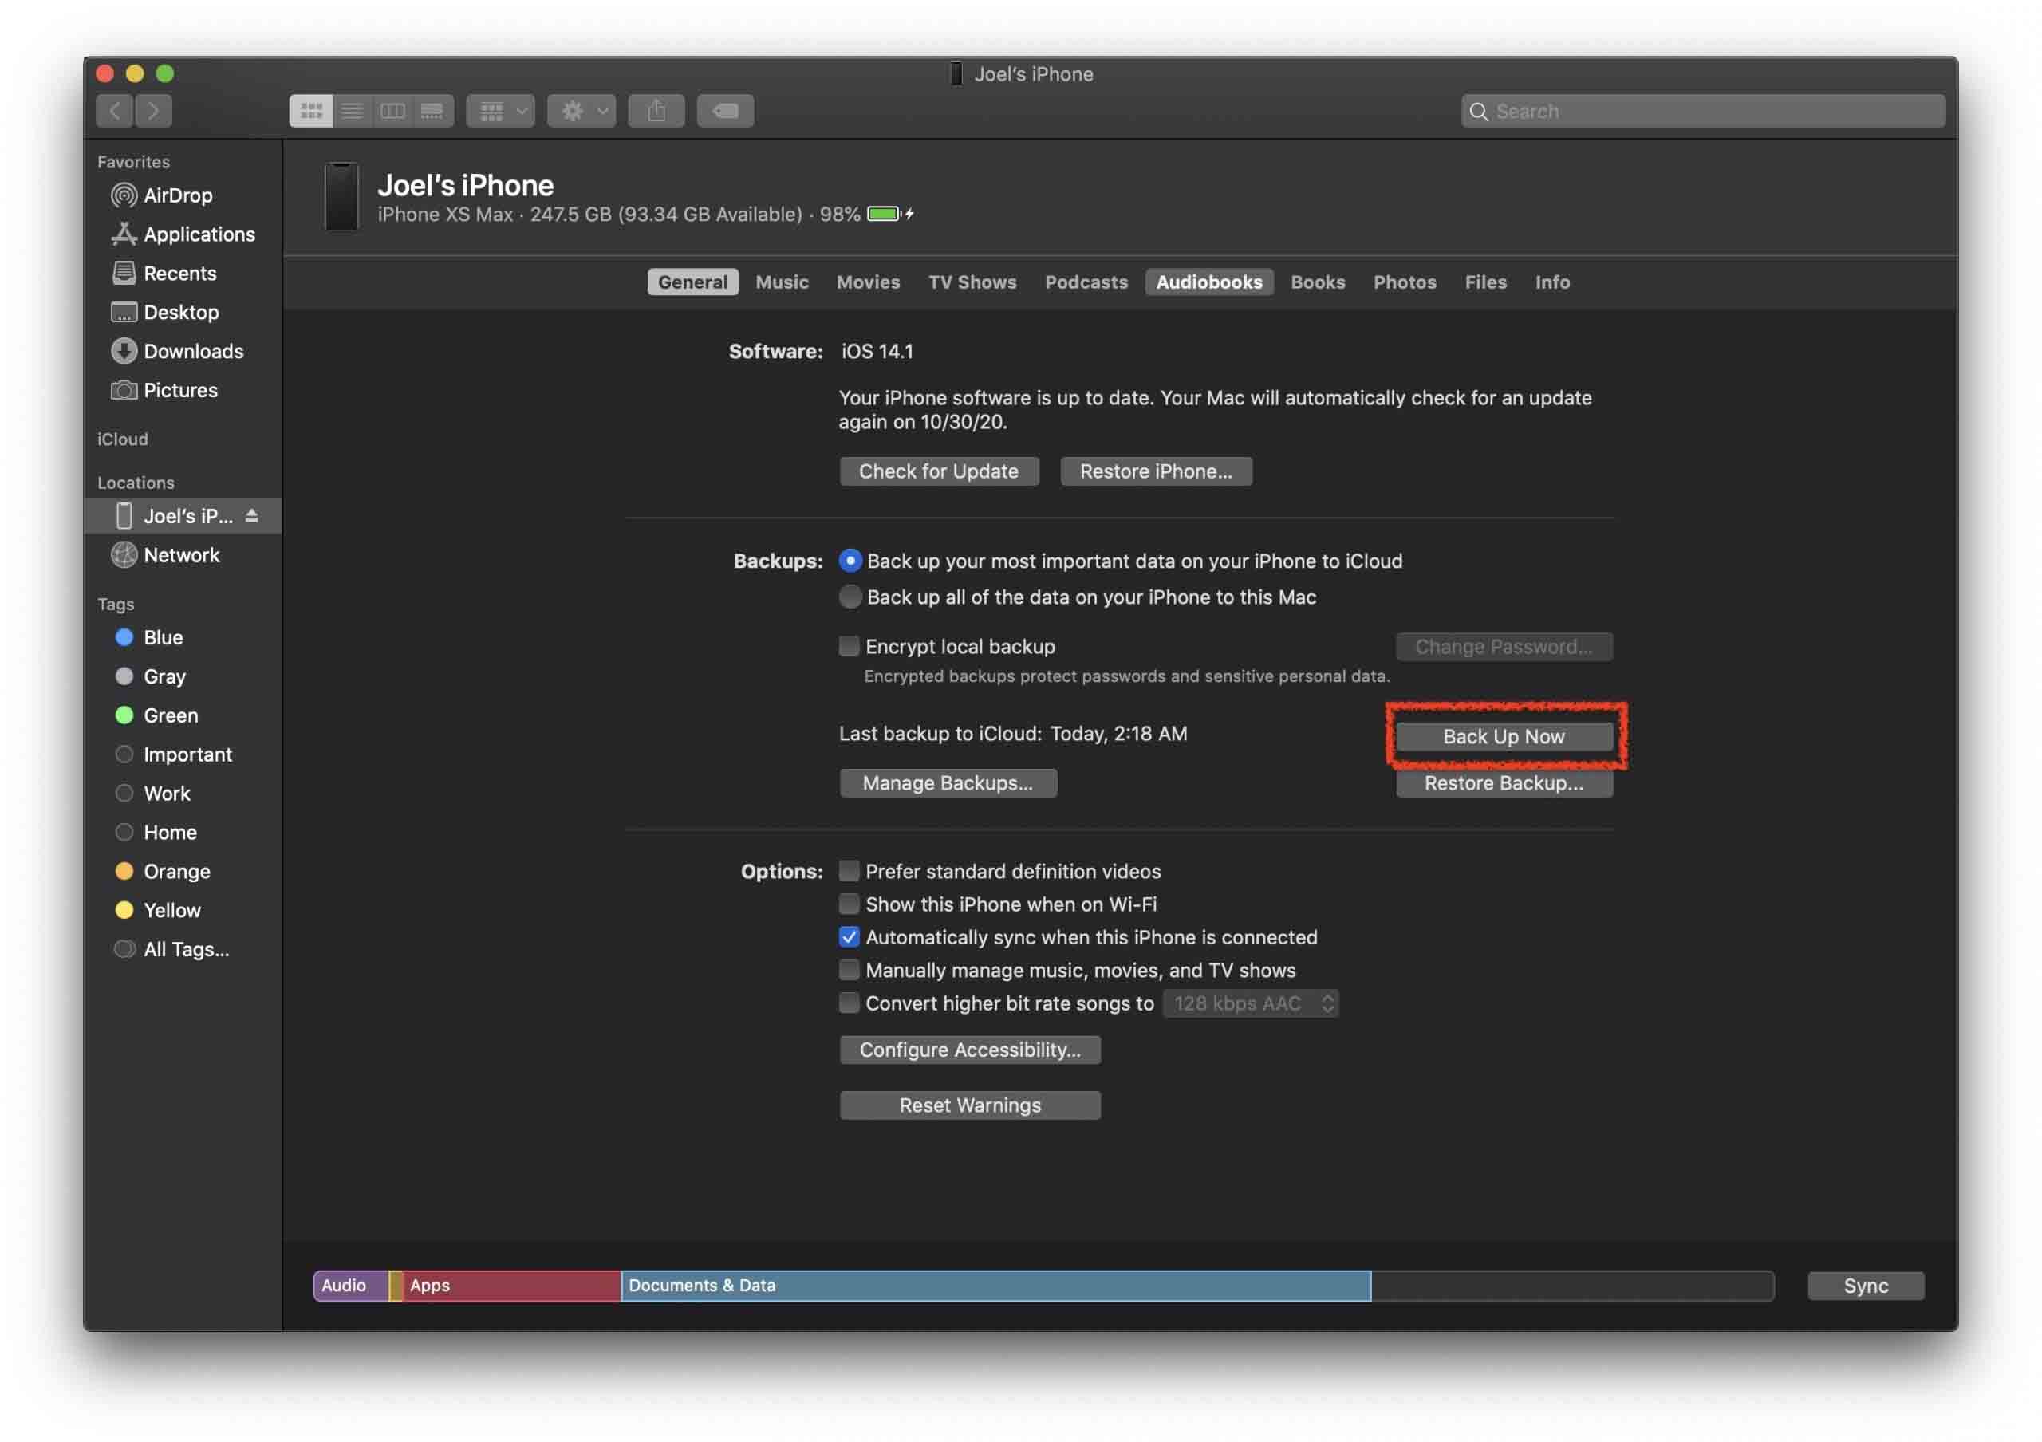
Task: Click the iPhone device icon in header
Action: 341,196
